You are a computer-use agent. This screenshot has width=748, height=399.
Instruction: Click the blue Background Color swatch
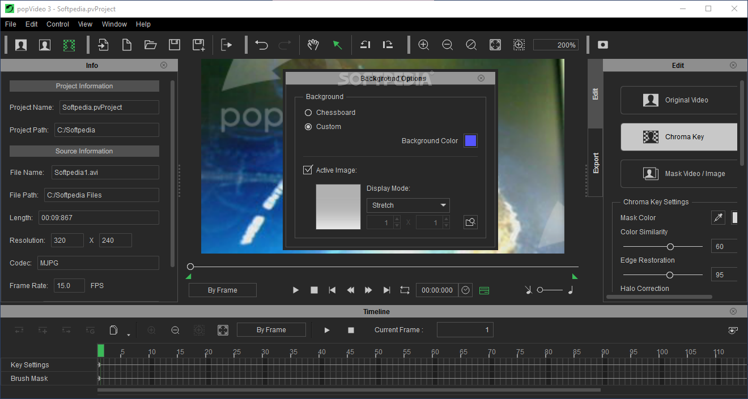470,141
